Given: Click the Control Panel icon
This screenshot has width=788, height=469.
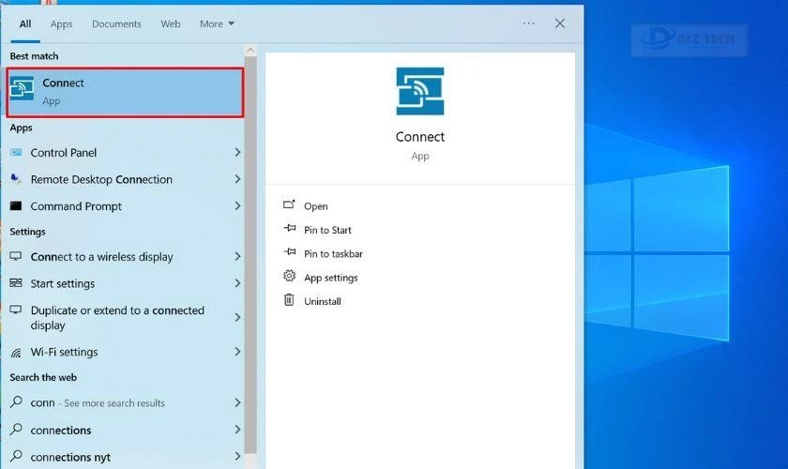Looking at the screenshot, I should pos(16,152).
